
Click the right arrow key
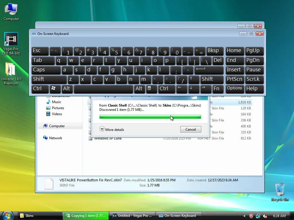coord(206,89)
